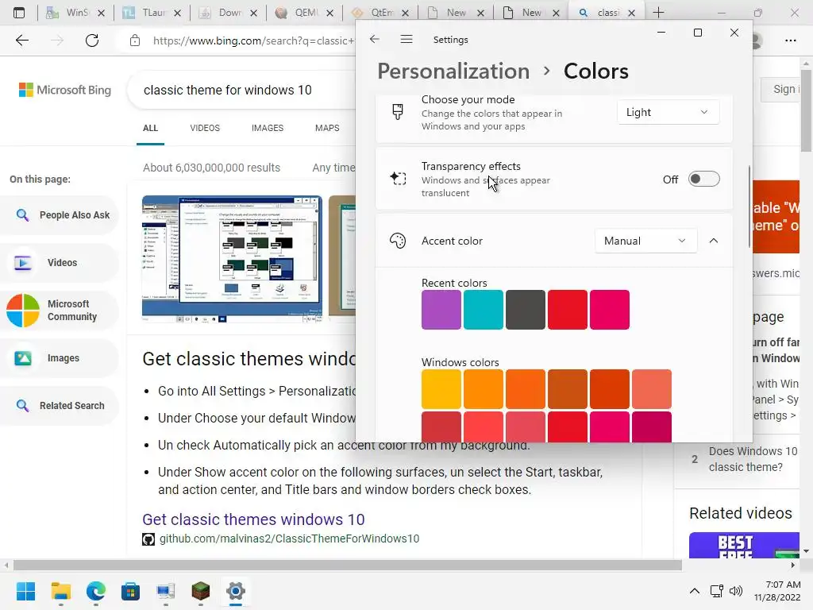Image resolution: width=813 pixels, height=610 pixels.
Task: Click BEST FREE related video thumbnail
Action: [744, 545]
